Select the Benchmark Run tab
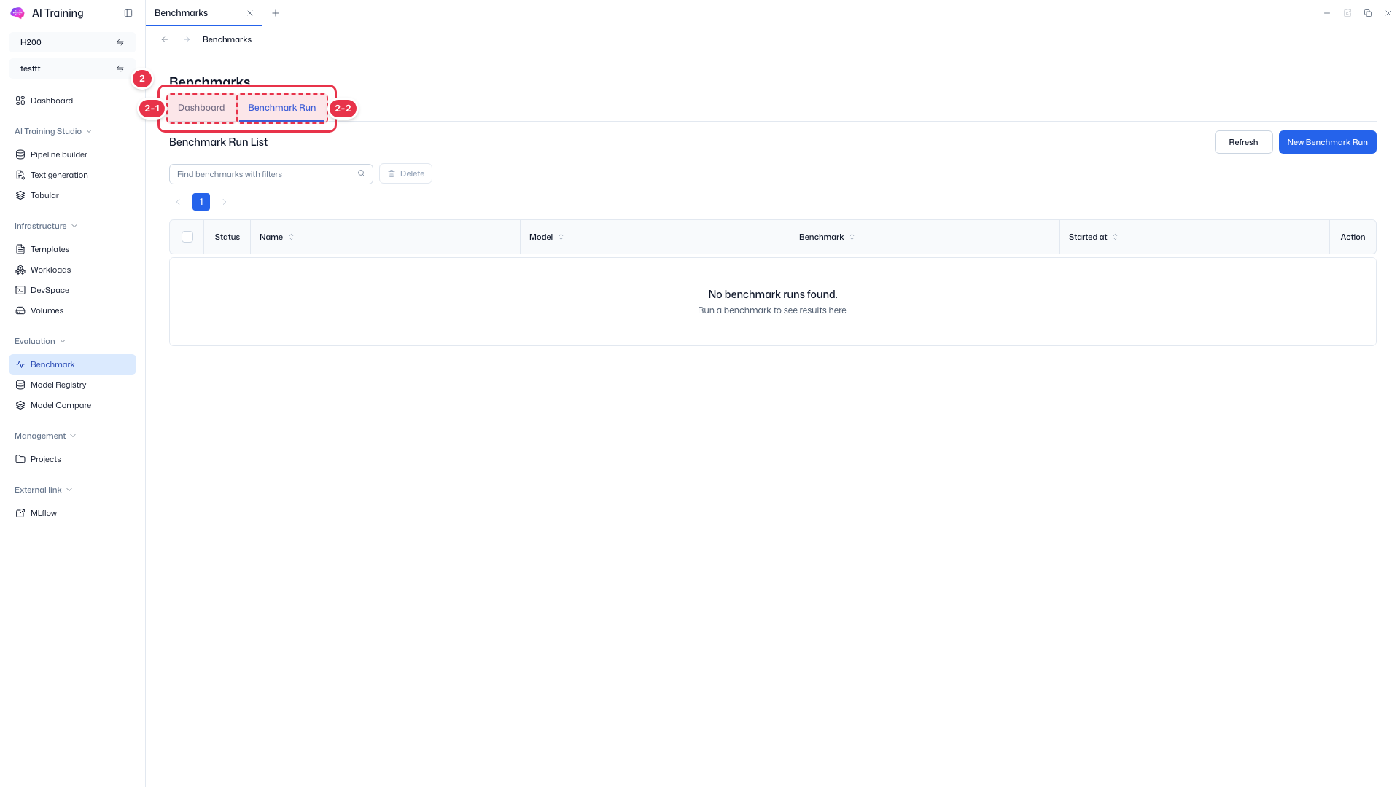The height and width of the screenshot is (787, 1400). (282, 108)
